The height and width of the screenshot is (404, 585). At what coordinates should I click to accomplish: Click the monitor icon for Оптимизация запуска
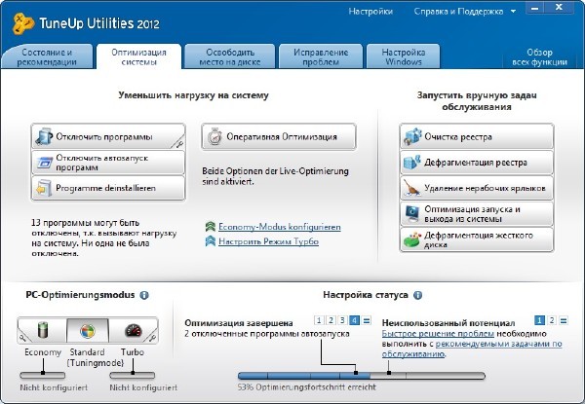coord(412,214)
